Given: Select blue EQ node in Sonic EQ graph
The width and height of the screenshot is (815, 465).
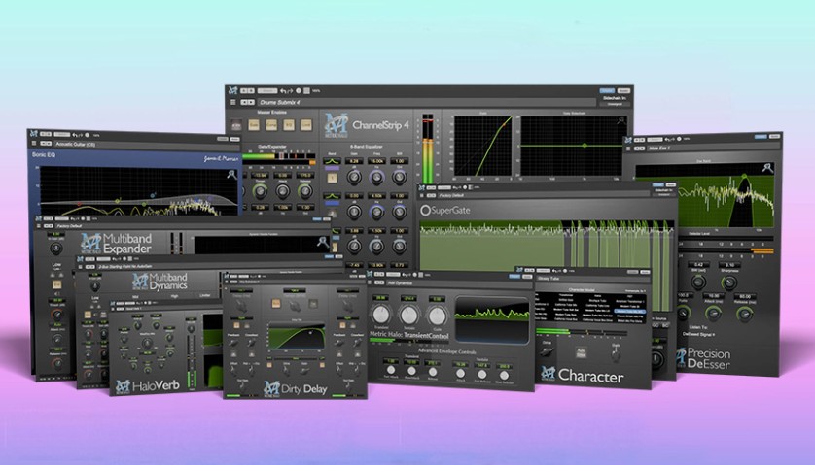Looking at the screenshot, I should click(x=153, y=196).
